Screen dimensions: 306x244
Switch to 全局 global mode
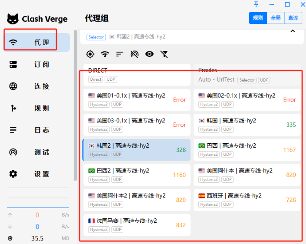coord(276,18)
